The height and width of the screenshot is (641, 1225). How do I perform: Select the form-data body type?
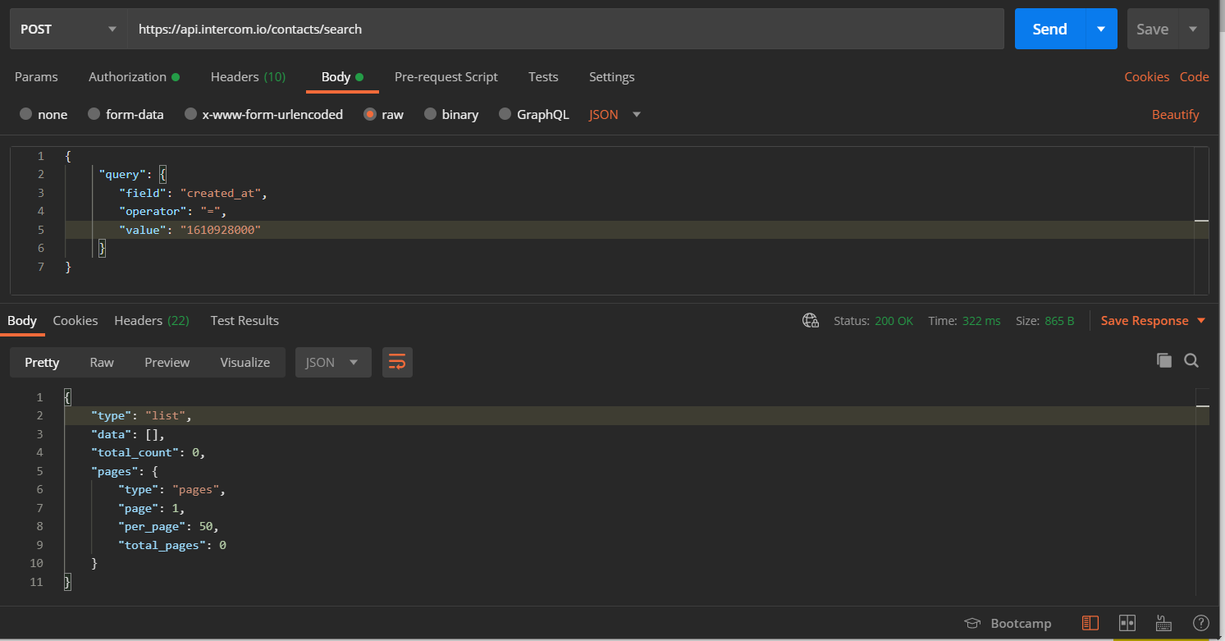tap(94, 115)
